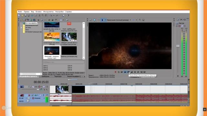Click the X remove icon in media toolbar

pyautogui.click(x=38, y=20)
